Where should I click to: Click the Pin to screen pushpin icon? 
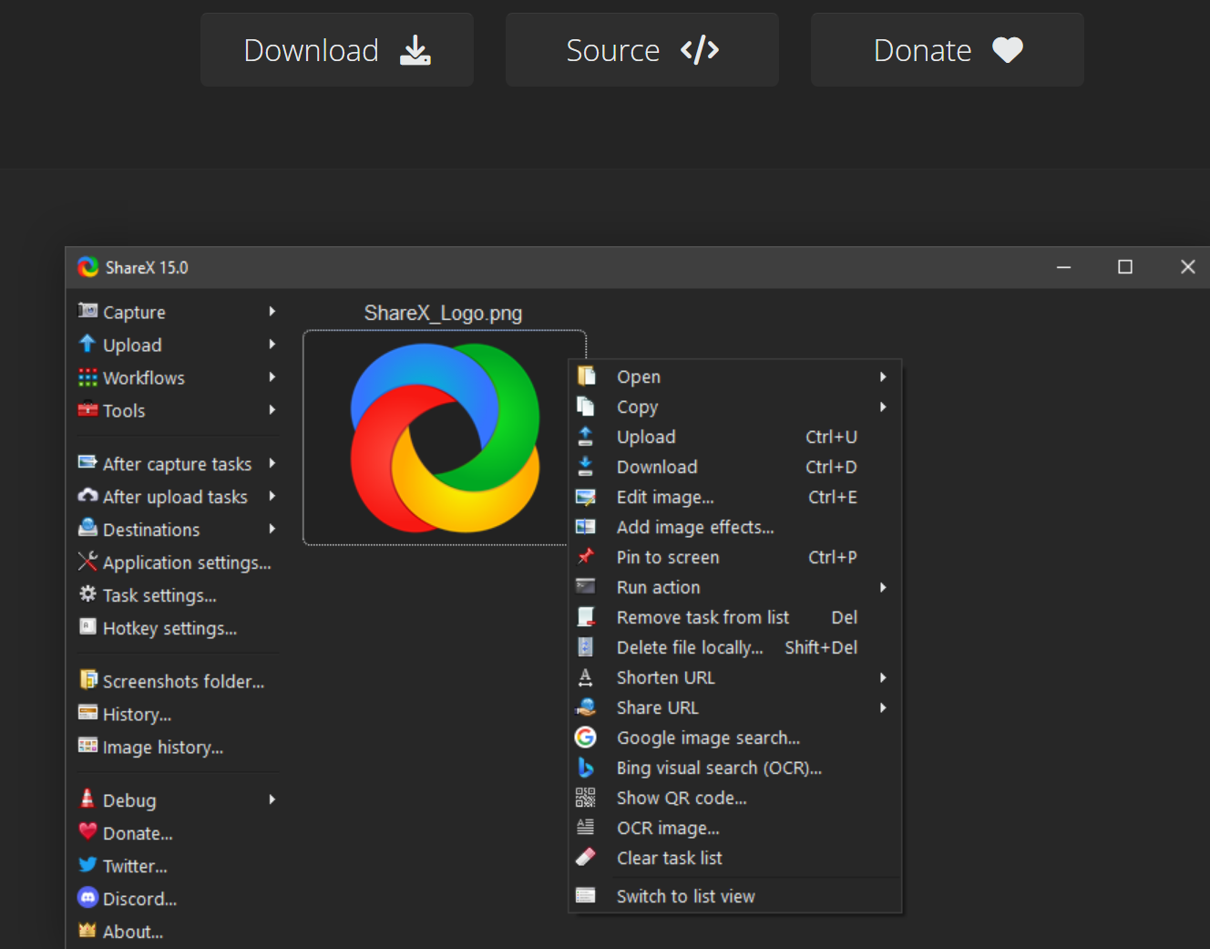(x=586, y=556)
